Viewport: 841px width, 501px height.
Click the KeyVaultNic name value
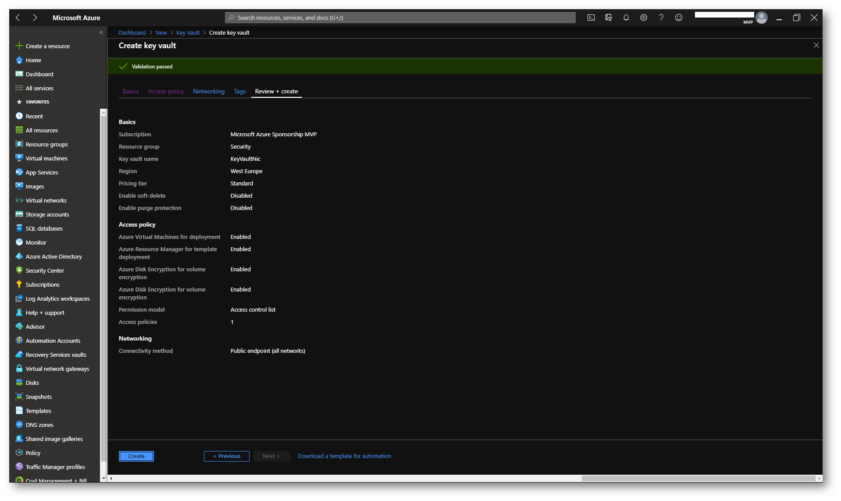(245, 159)
